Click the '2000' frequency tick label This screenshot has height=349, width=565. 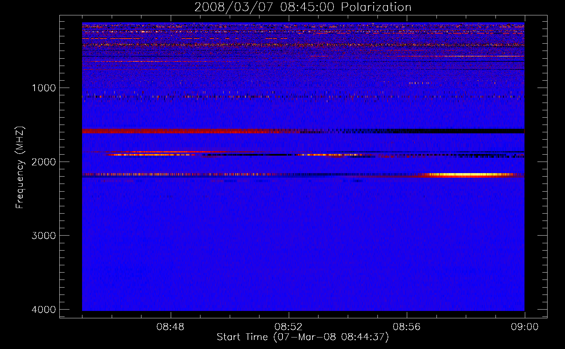pos(44,162)
